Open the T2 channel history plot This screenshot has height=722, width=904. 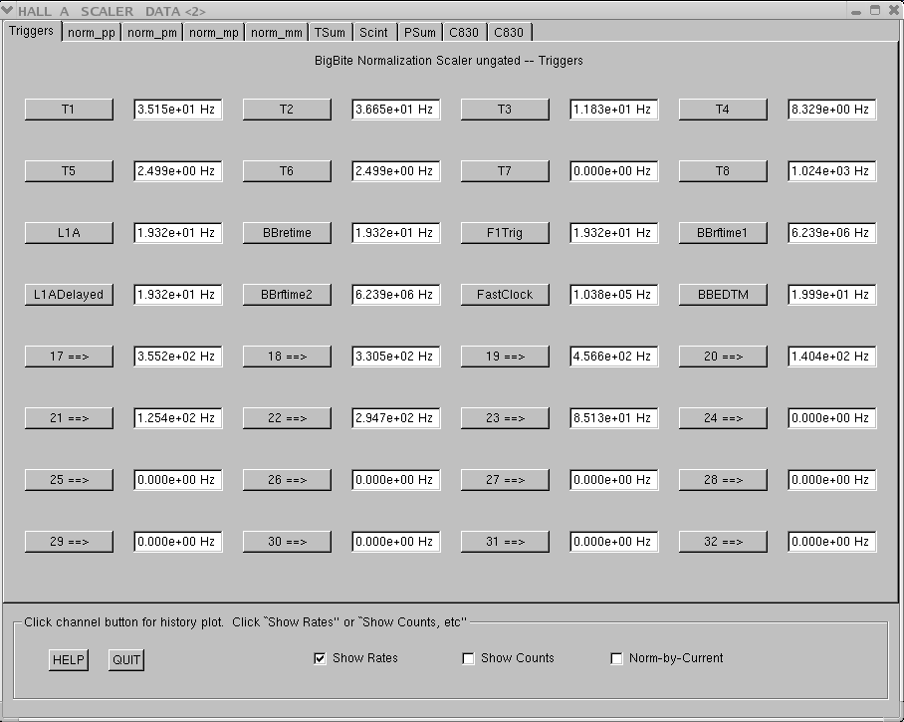(x=287, y=110)
